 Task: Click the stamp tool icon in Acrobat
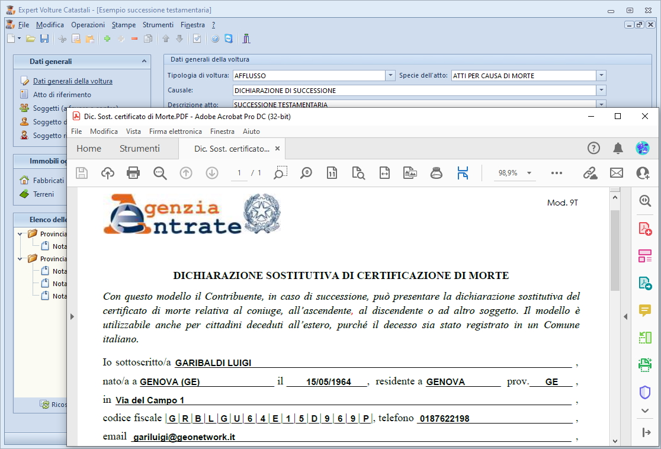(x=437, y=173)
